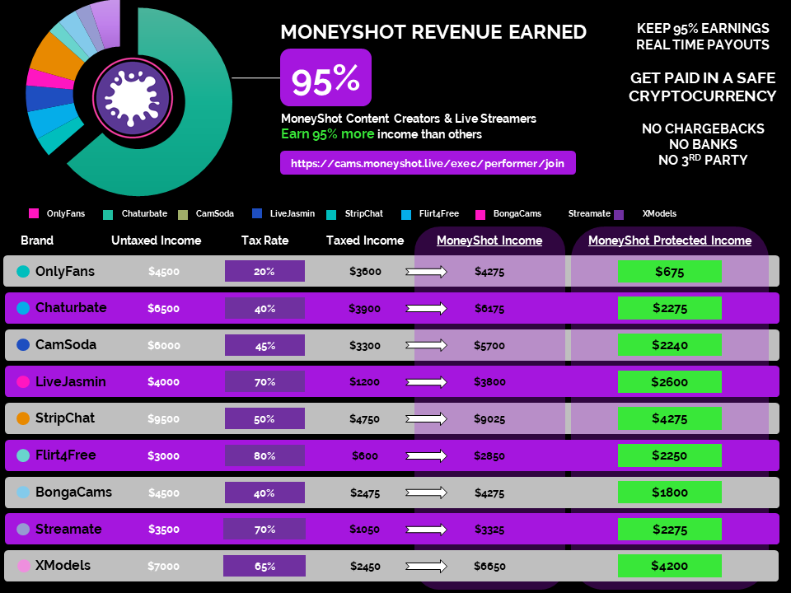Click Flirt4Free 80% tax rate box

(x=264, y=455)
